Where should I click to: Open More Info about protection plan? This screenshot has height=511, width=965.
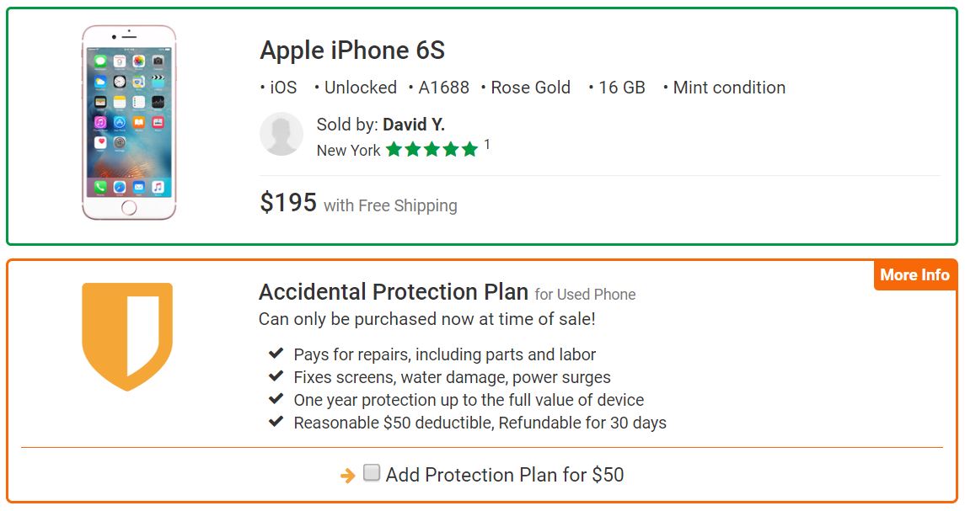[x=914, y=275]
